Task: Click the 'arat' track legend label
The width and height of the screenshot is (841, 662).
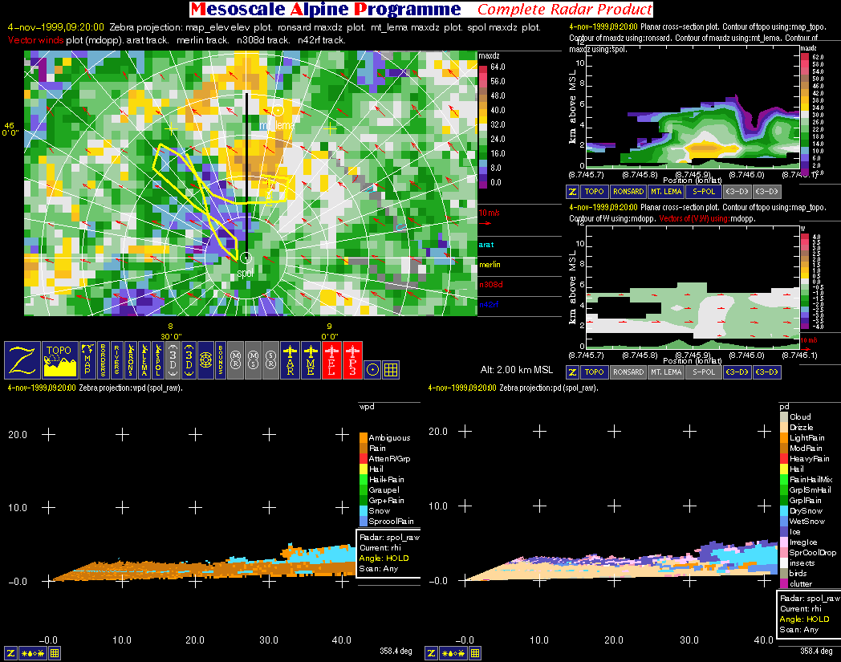Action: click(486, 245)
